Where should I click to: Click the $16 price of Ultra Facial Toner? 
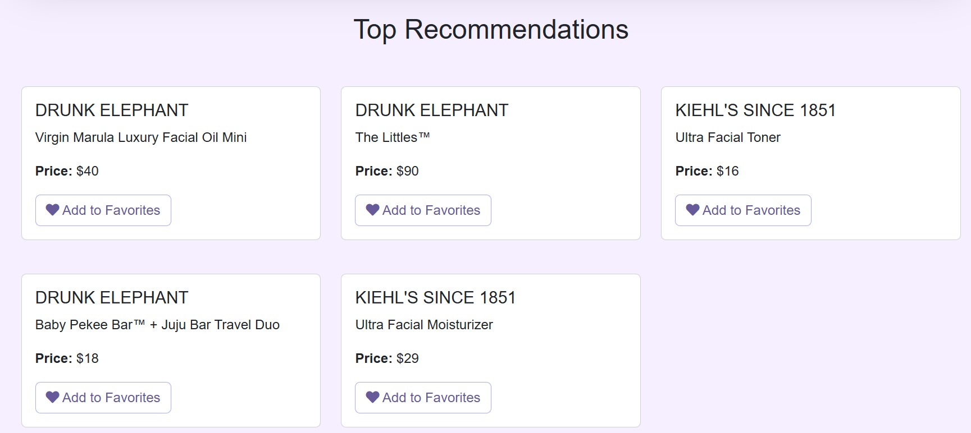tap(728, 171)
